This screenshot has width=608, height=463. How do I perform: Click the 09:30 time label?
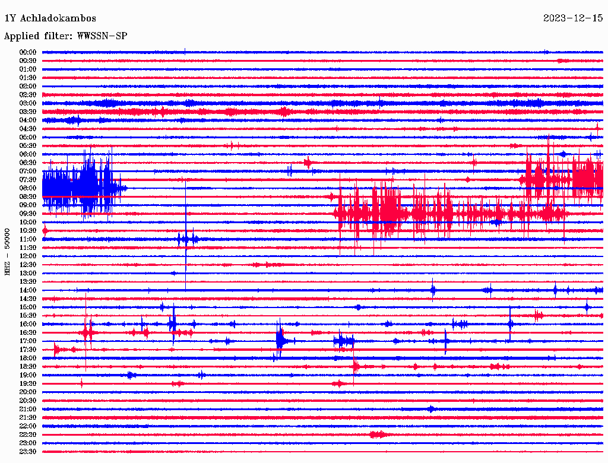pyautogui.click(x=27, y=214)
